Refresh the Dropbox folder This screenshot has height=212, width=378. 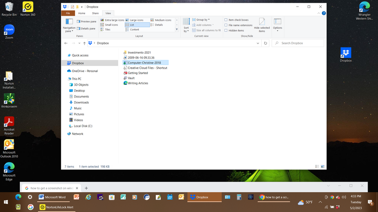266,43
